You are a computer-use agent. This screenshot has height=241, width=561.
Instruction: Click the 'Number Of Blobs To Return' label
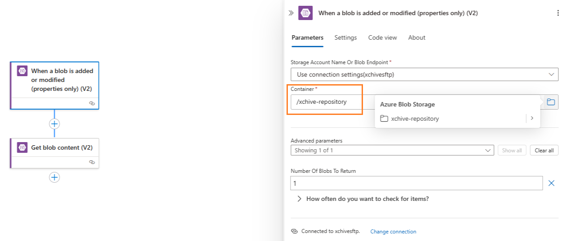point(323,171)
